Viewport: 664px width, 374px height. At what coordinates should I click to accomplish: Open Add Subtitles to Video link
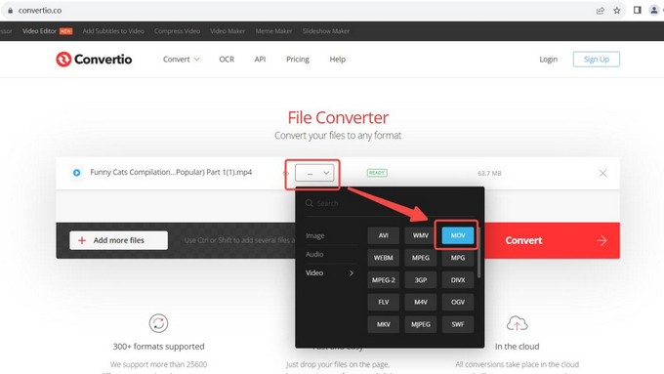[x=113, y=31]
